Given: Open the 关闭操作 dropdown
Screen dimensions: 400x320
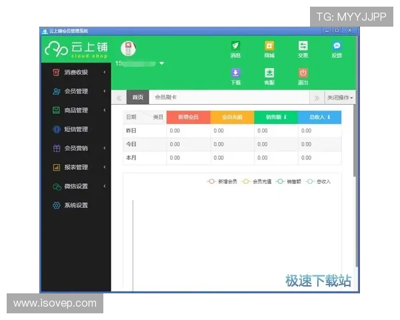Looking at the screenshot, I should point(340,98).
